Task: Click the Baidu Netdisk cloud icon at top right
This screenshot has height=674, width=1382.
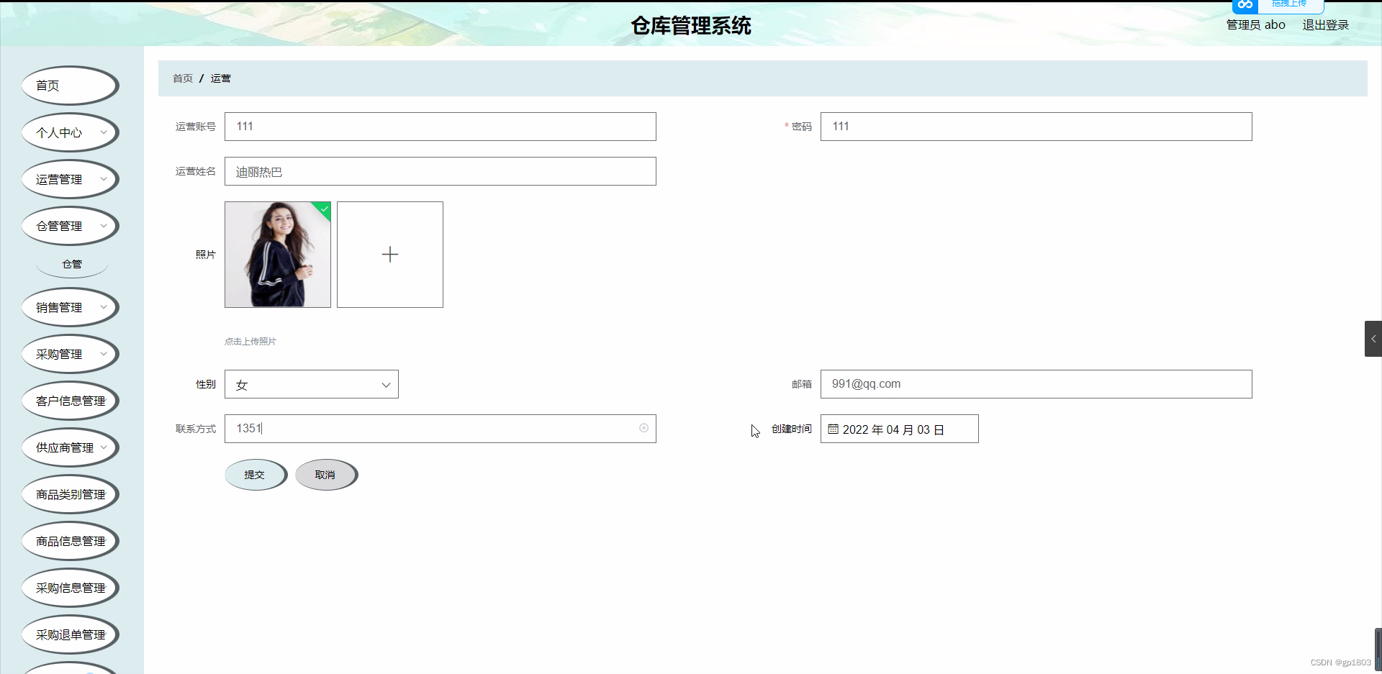Action: click(x=1245, y=6)
